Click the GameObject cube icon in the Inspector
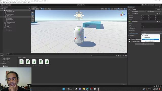 129,10
